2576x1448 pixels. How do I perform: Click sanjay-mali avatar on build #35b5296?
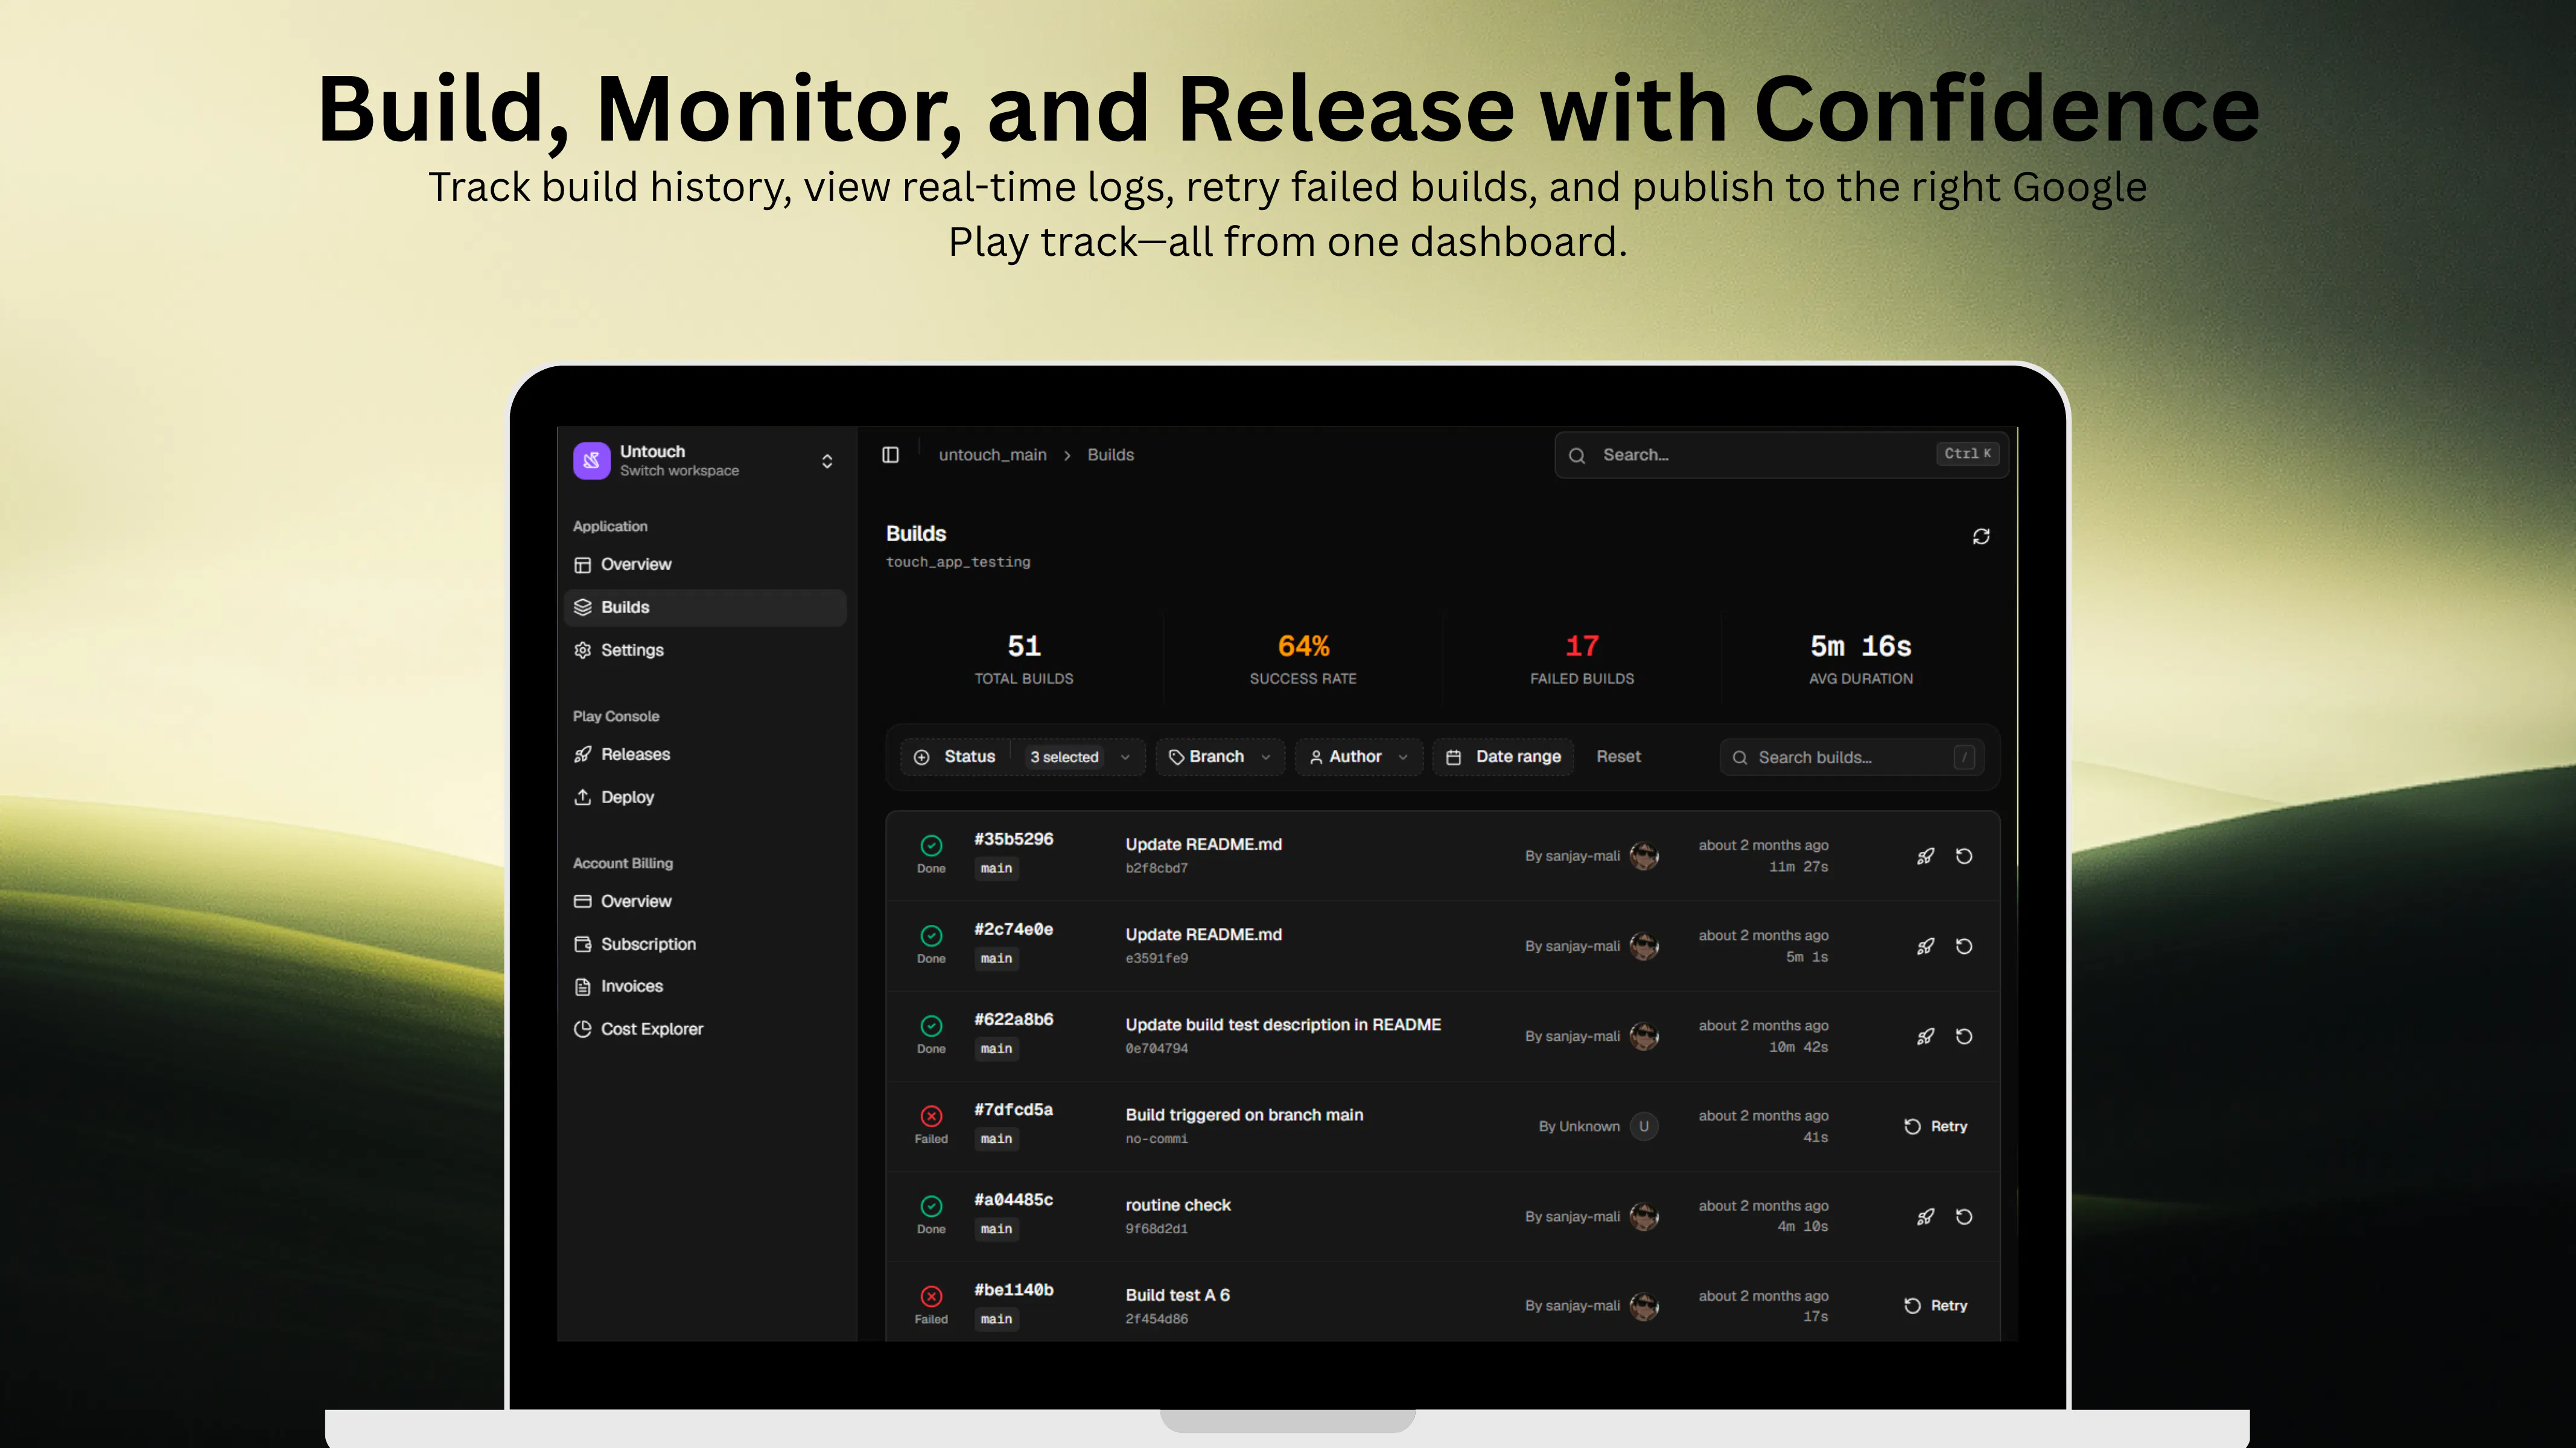[x=1644, y=856]
